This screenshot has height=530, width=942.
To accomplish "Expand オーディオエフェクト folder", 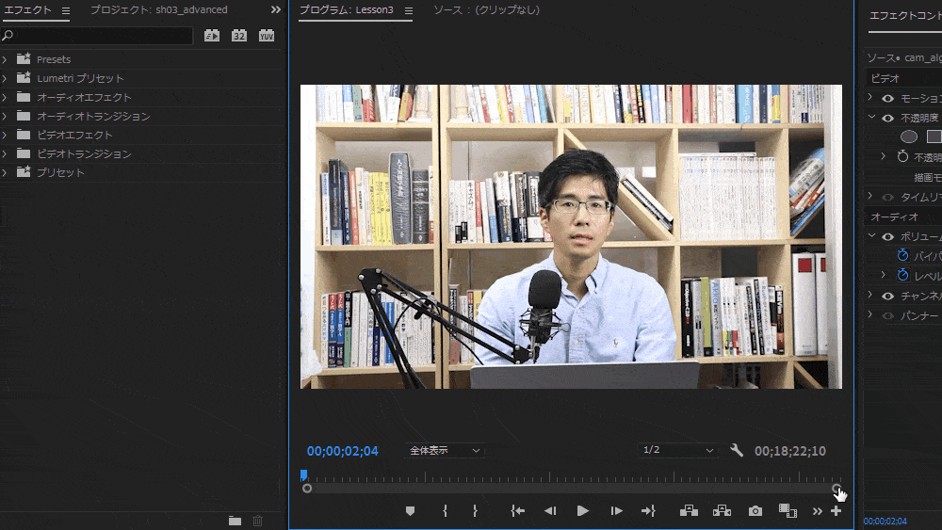I will (5, 97).
